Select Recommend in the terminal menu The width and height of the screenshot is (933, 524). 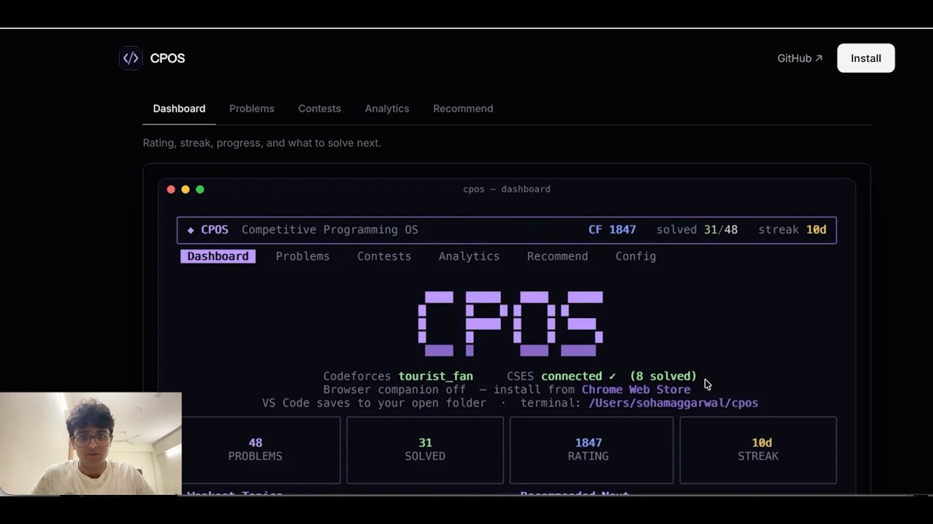(x=558, y=256)
